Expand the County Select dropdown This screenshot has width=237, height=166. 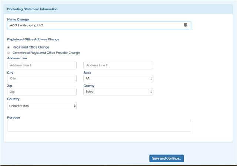tap(118, 92)
